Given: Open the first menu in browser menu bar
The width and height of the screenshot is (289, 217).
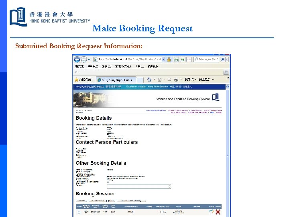Looking at the screenshot, I should click(x=79, y=66).
